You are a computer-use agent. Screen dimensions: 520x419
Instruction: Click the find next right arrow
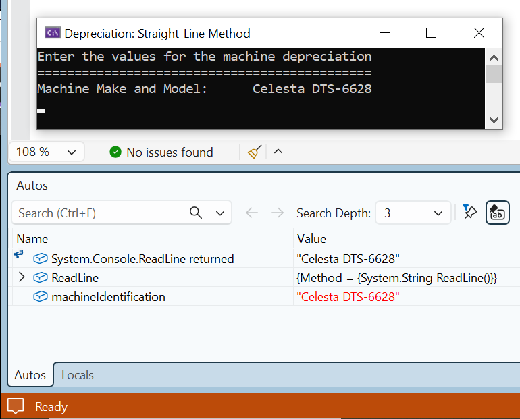coord(278,213)
